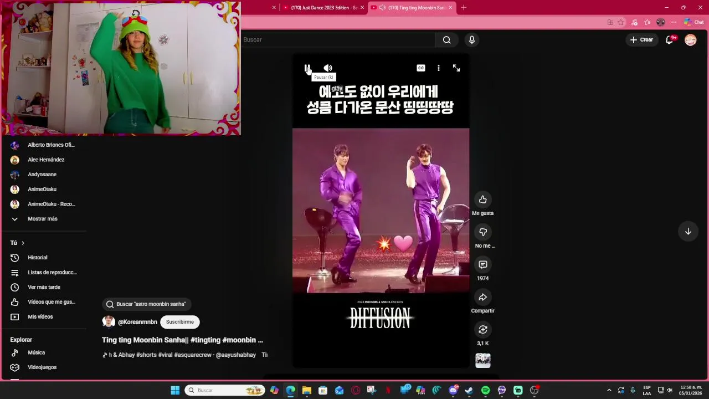The height and width of the screenshot is (399, 709).
Task: Open Copilot Chat in the browser
Action: click(693, 22)
